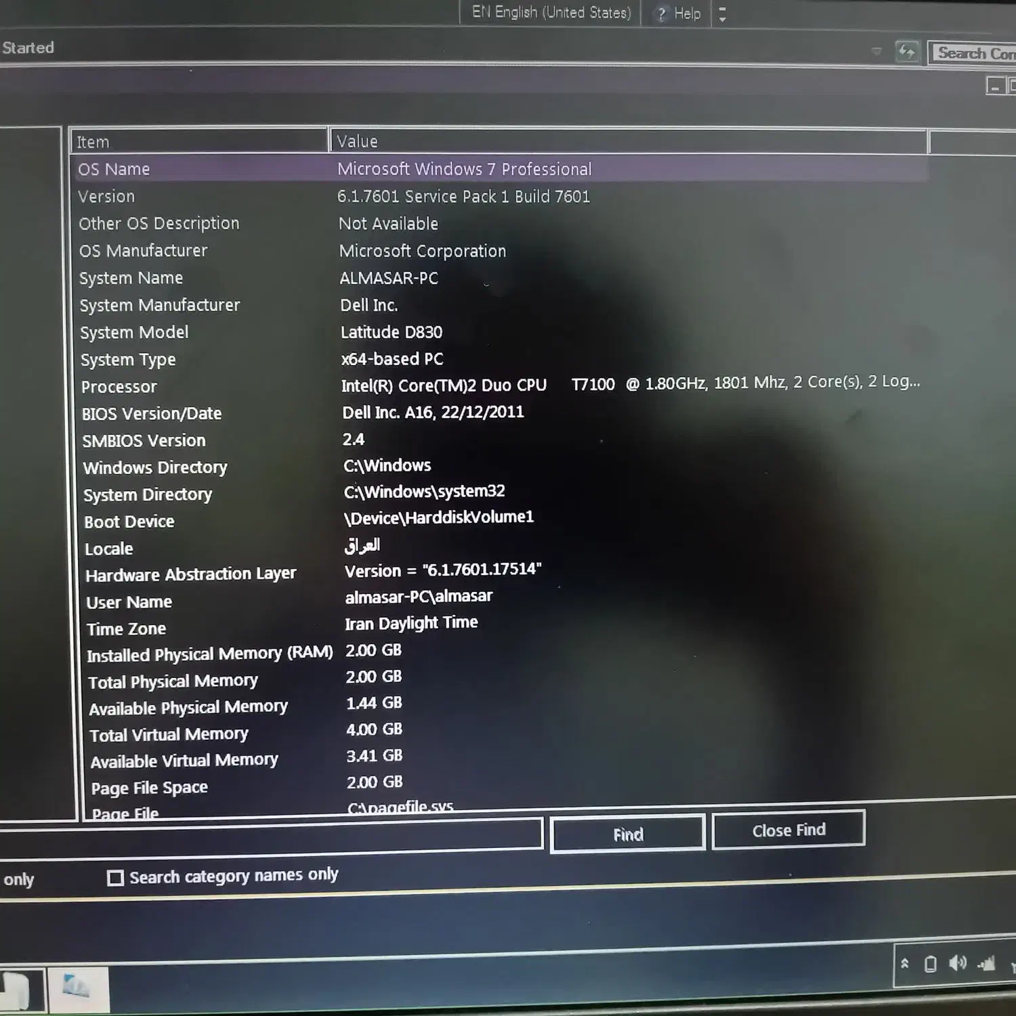Click the battery icon in system tray
The height and width of the screenshot is (1016, 1016).
pos(931,964)
